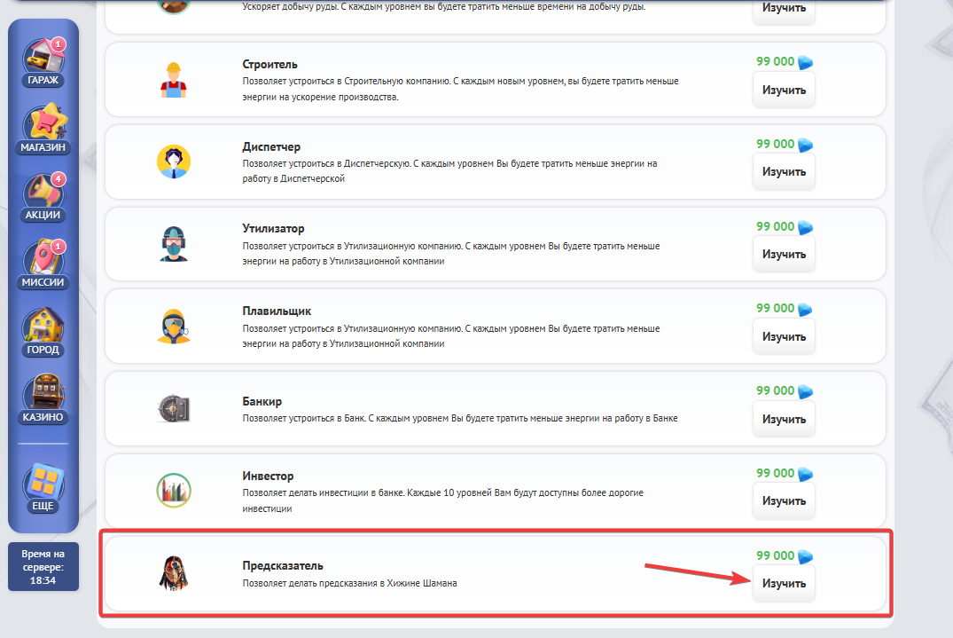953x638 pixels.
Task: Open the Акции megaphone icon
Action: 43,192
